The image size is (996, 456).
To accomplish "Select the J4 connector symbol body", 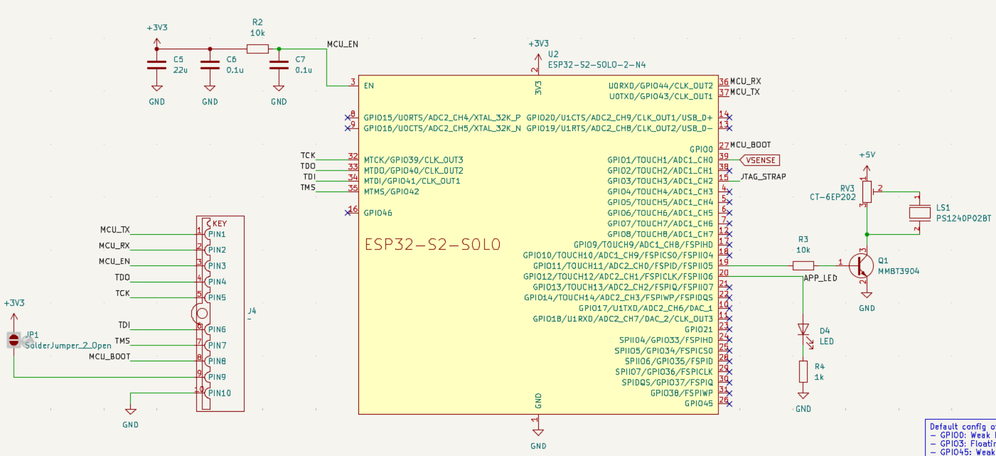I will 220,314.
